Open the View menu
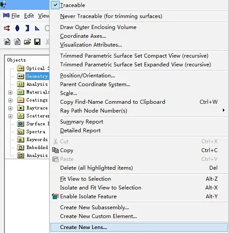 [43, 15]
